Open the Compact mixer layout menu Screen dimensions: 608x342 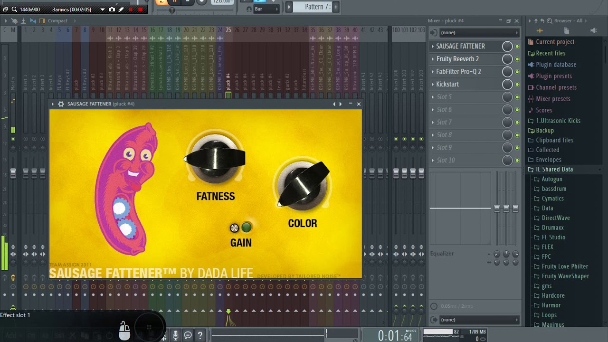tap(57, 21)
